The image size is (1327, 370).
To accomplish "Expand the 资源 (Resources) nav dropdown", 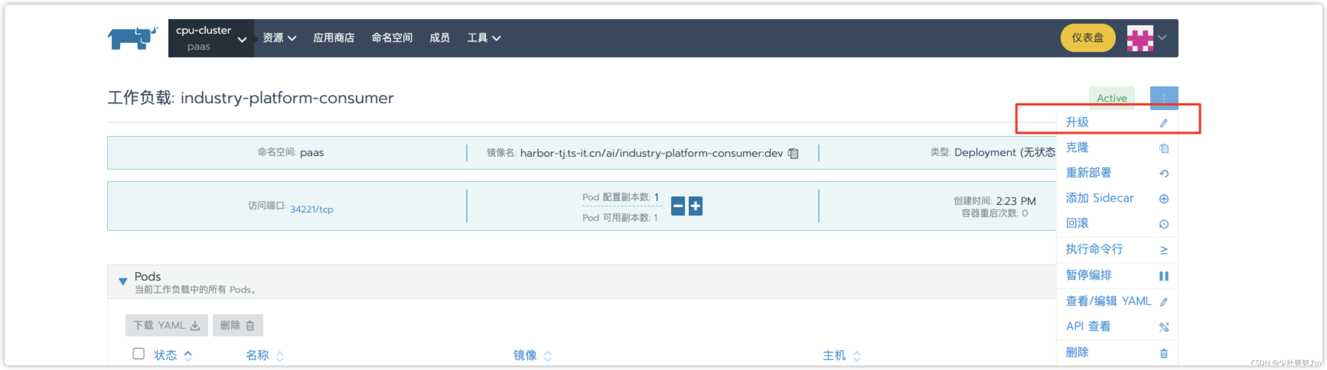I will pos(279,38).
